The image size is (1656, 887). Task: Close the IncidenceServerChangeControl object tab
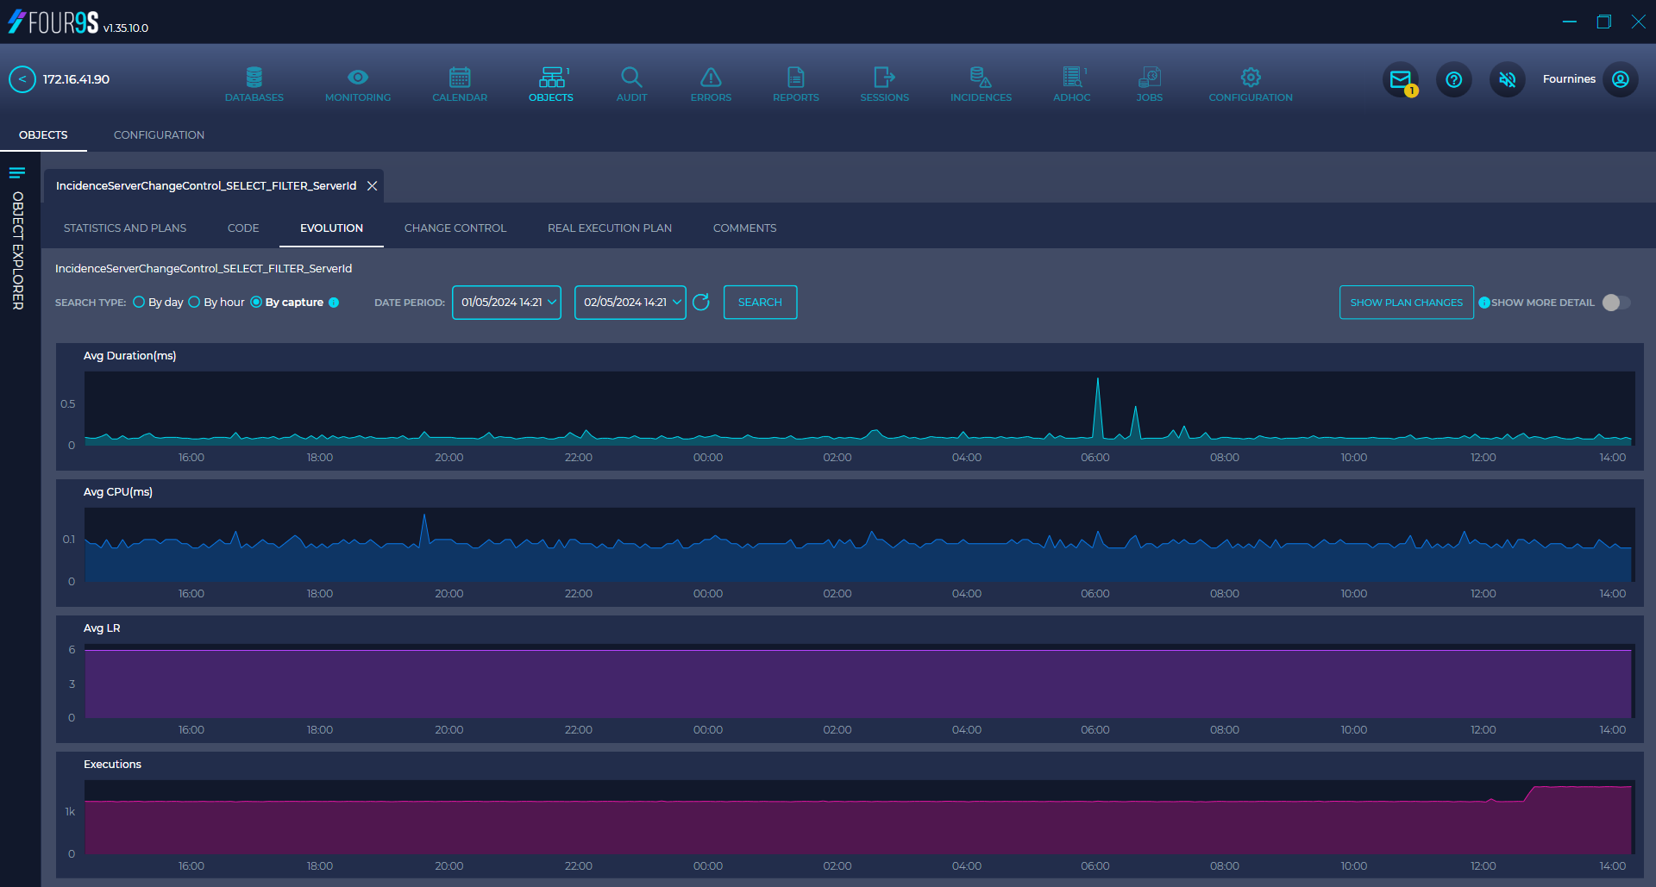pyautogui.click(x=372, y=185)
